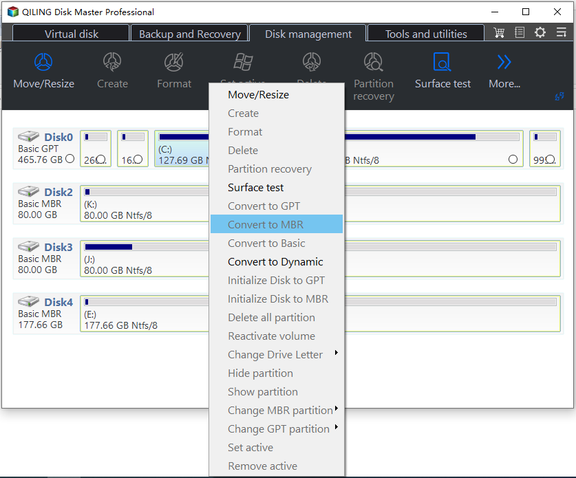Select radio button on 16 partition
The width and height of the screenshot is (576, 478).
(138, 160)
